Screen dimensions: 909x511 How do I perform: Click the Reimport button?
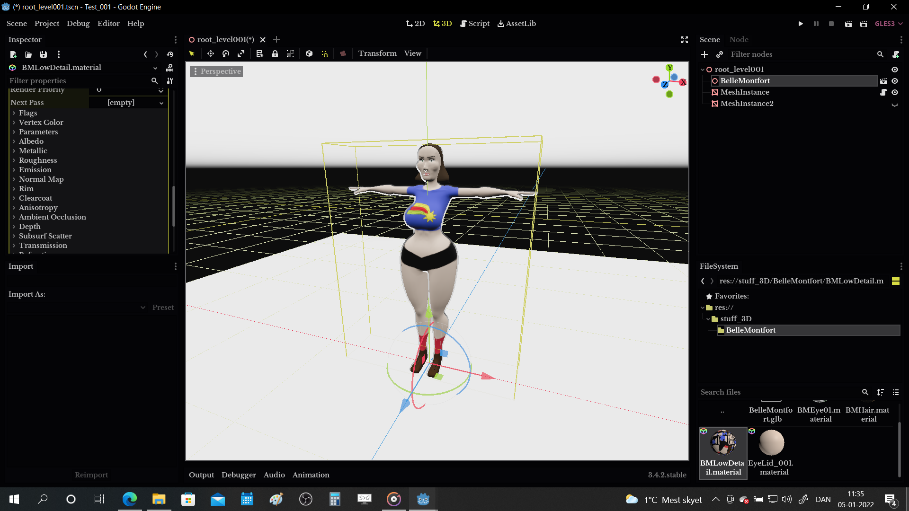91,475
